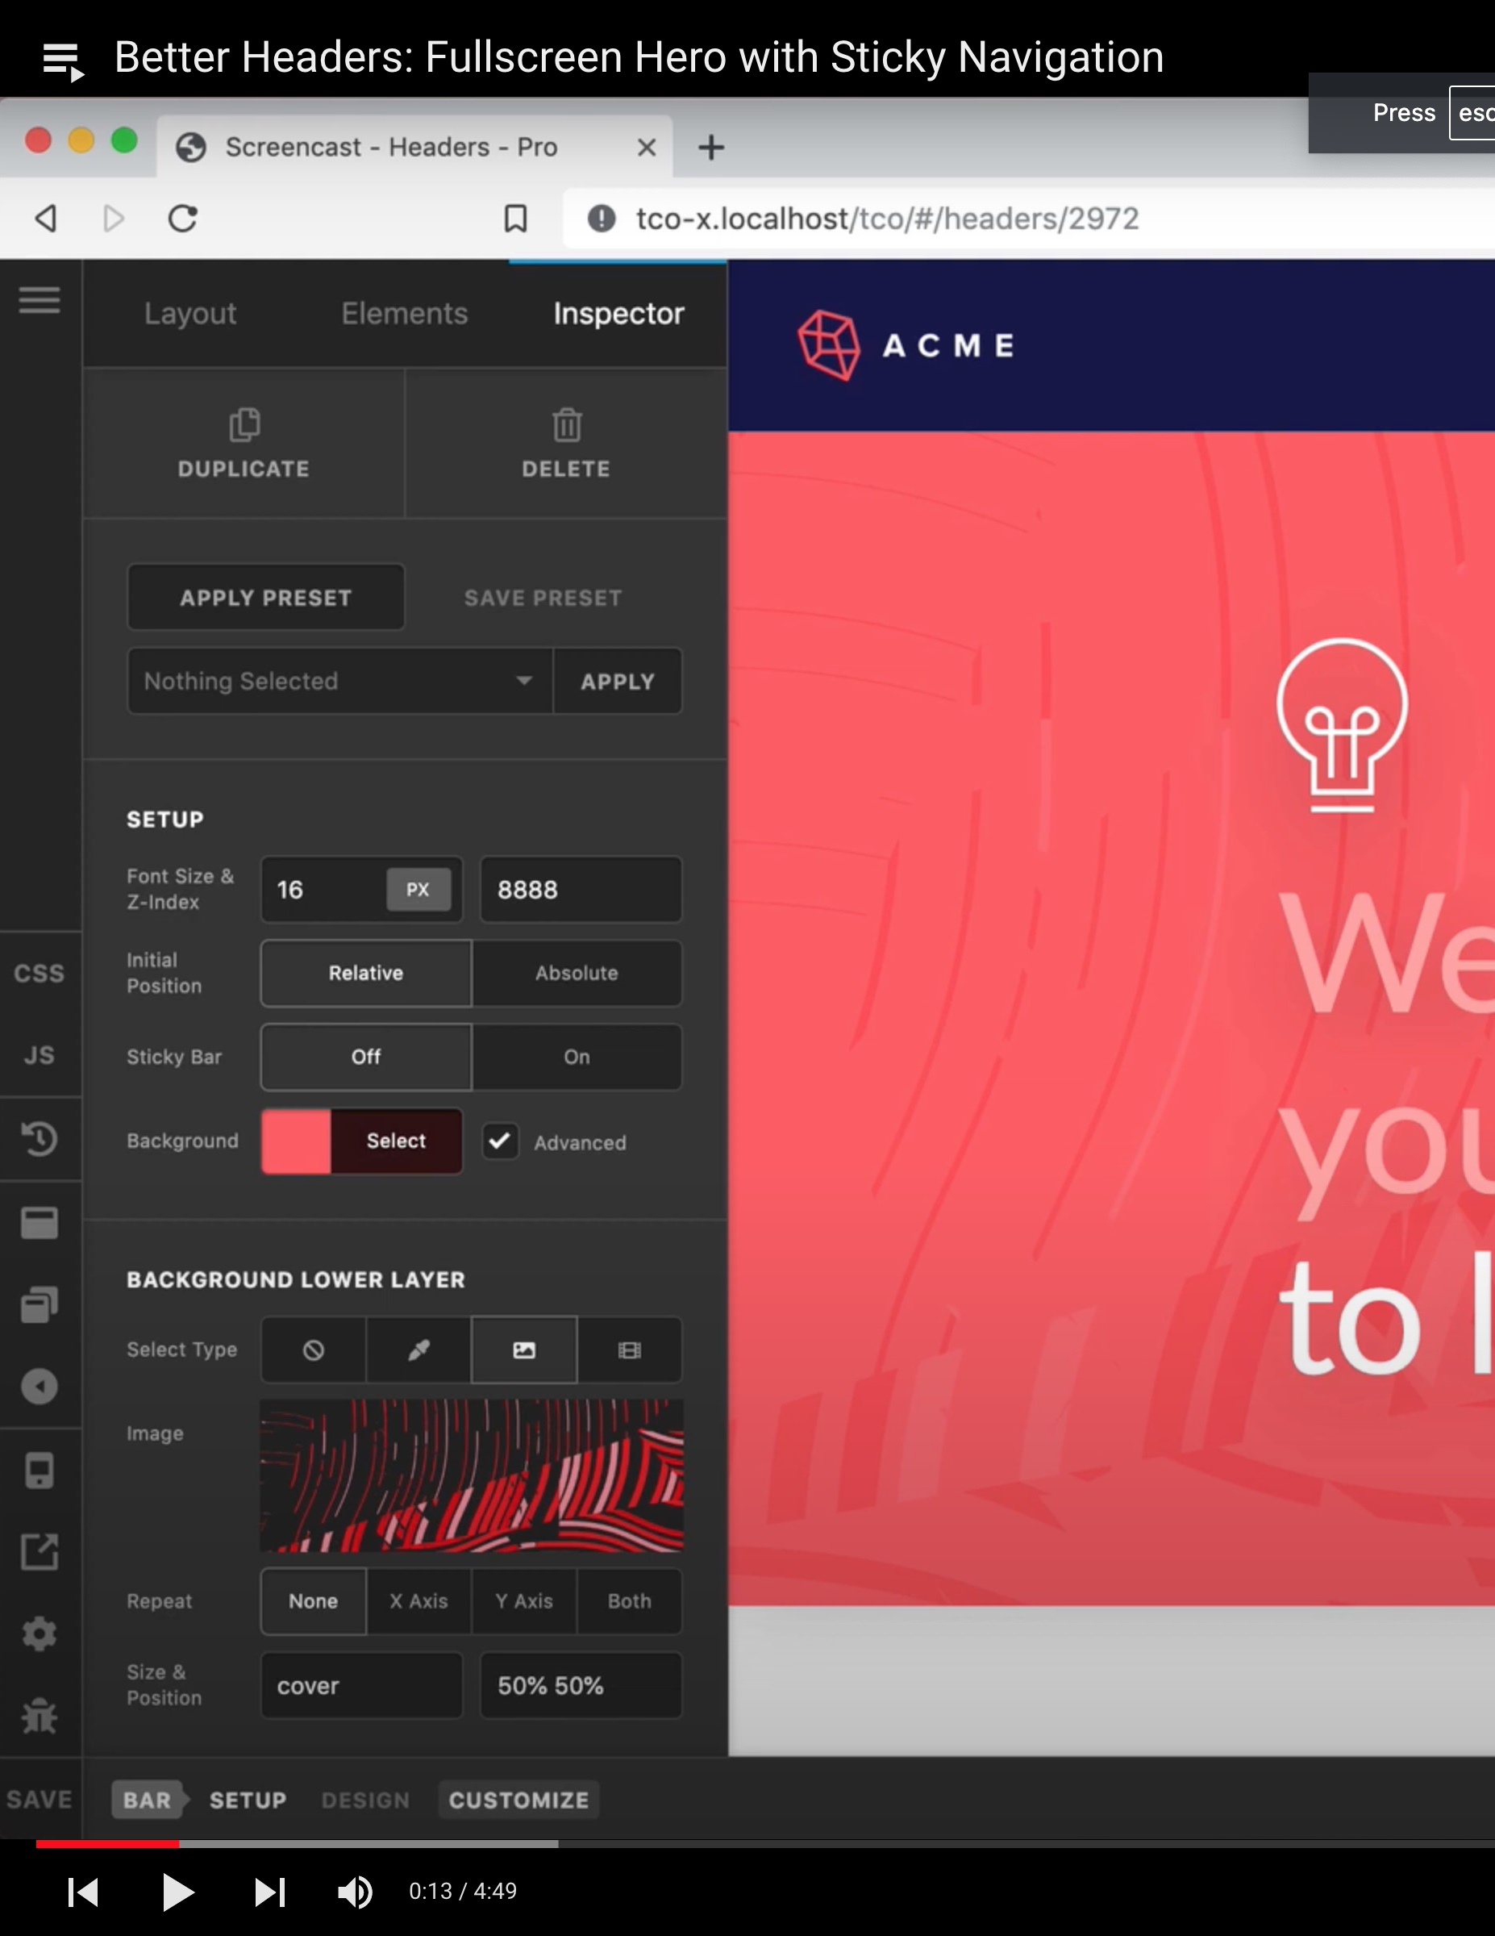Select the video background type icon
The height and width of the screenshot is (1936, 1495).
click(x=629, y=1350)
